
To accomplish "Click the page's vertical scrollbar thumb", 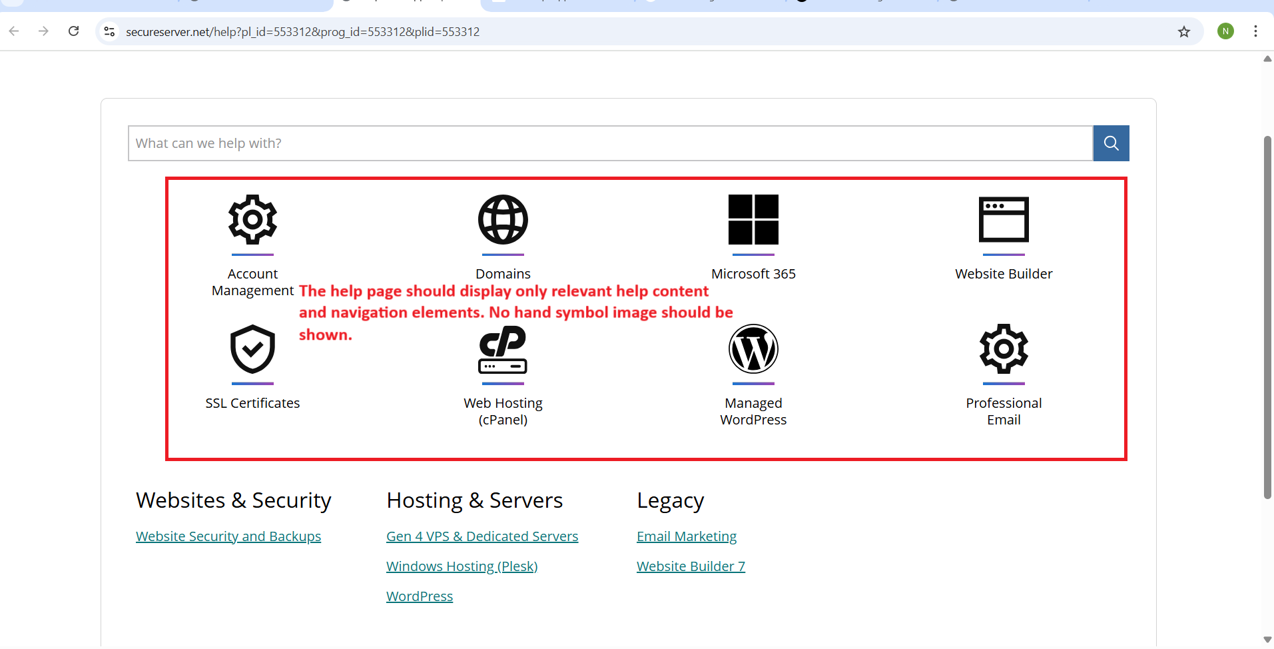I will coord(1267,317).
